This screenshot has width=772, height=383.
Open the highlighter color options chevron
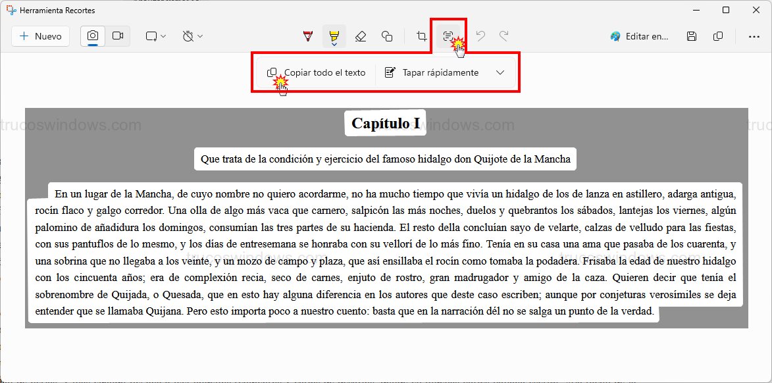click(x=334, y=43)
